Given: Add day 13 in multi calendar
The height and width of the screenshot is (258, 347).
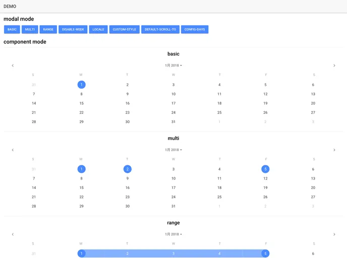Looking at the screenshot, I should click(x=313, y=178).
